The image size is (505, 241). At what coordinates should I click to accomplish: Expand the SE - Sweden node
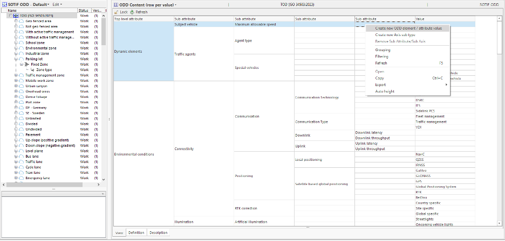[16, 113]
